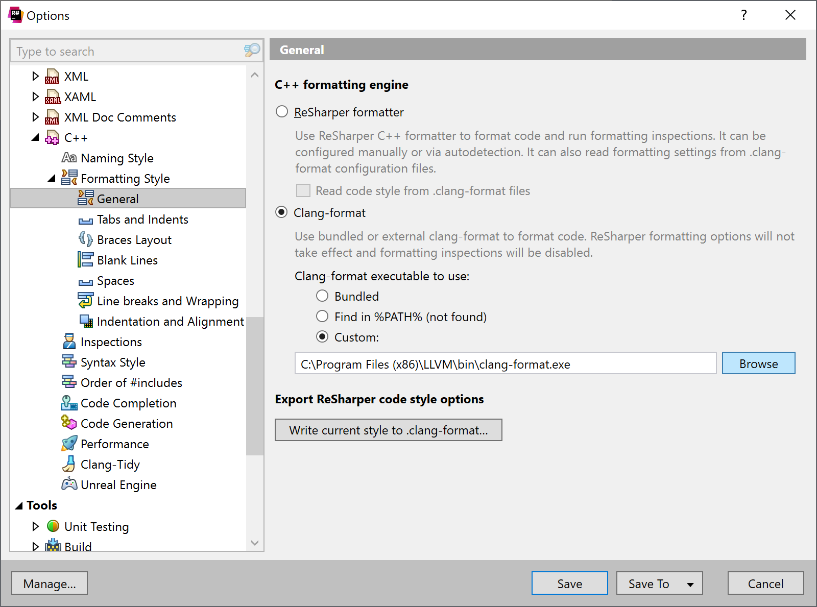Click the Indentation and Alignment icon
Image resolution: width=817 pixels, height=607 pixels.
[x=86, y=321]
